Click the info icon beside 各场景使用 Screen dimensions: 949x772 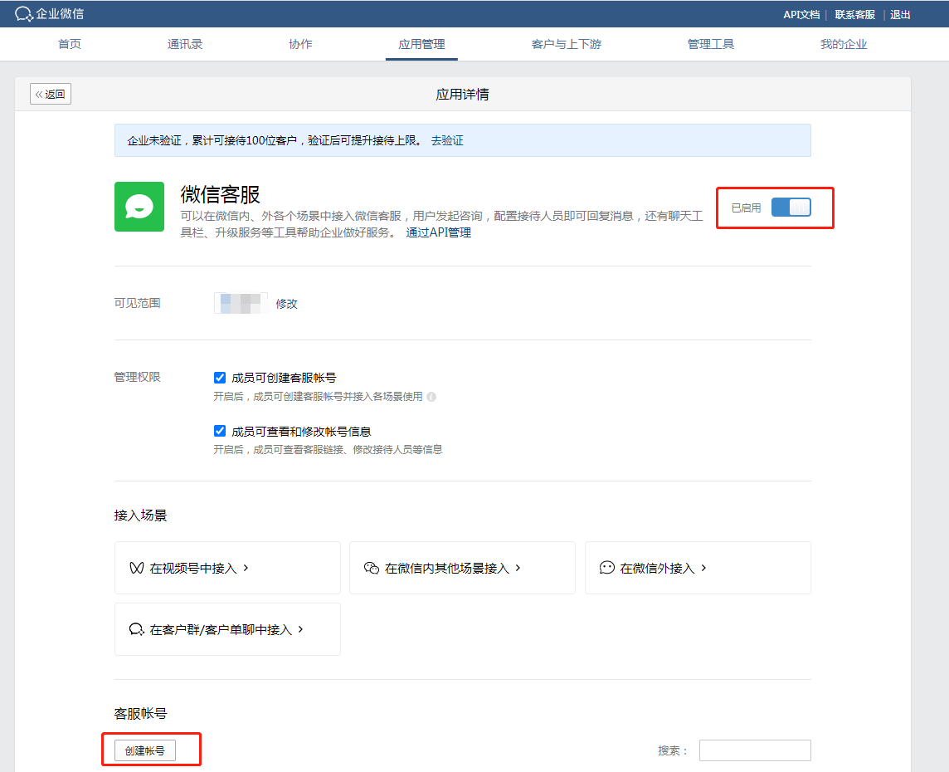431,397
